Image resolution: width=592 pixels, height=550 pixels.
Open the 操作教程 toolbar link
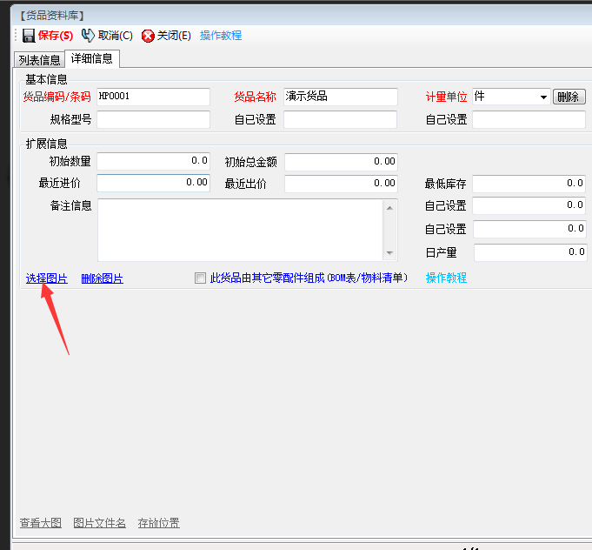pyautogui.click(x=221, y=36)
